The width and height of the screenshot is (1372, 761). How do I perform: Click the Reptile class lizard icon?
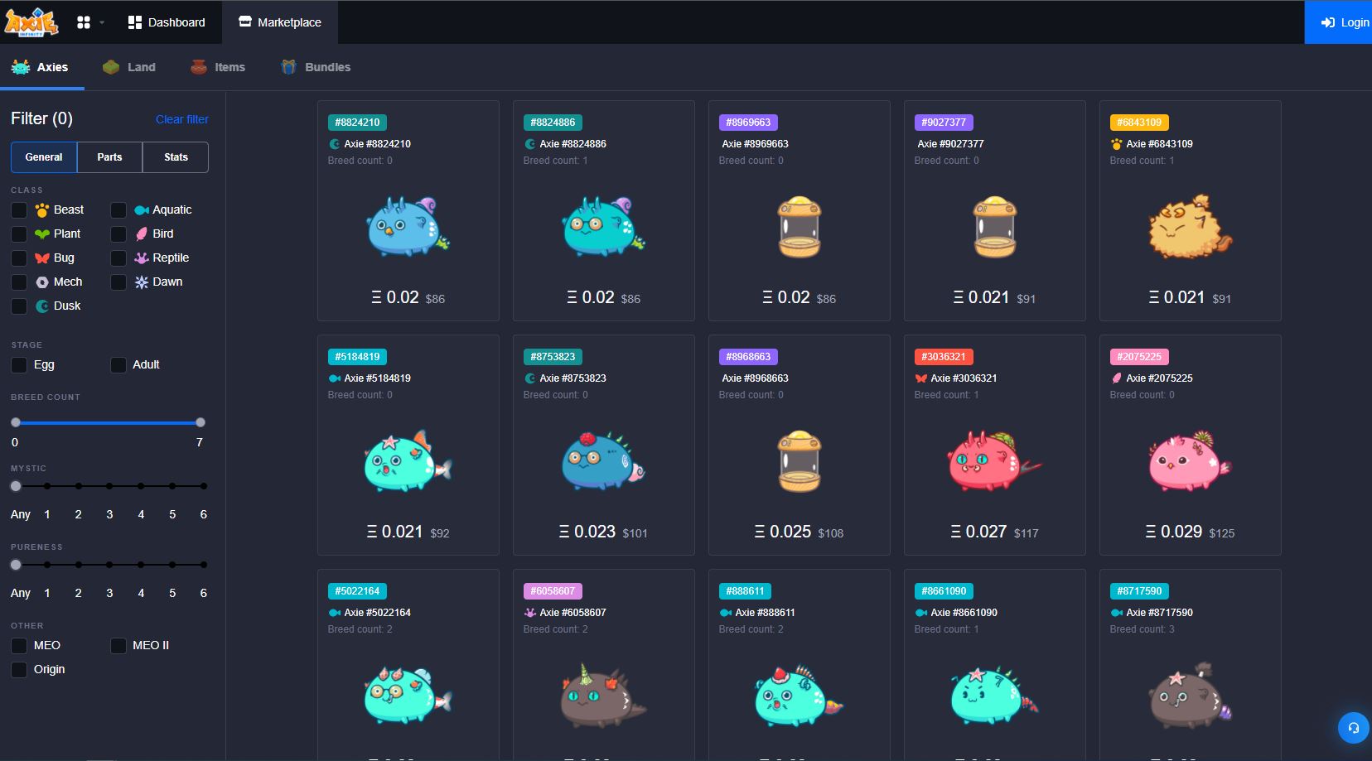142,258
